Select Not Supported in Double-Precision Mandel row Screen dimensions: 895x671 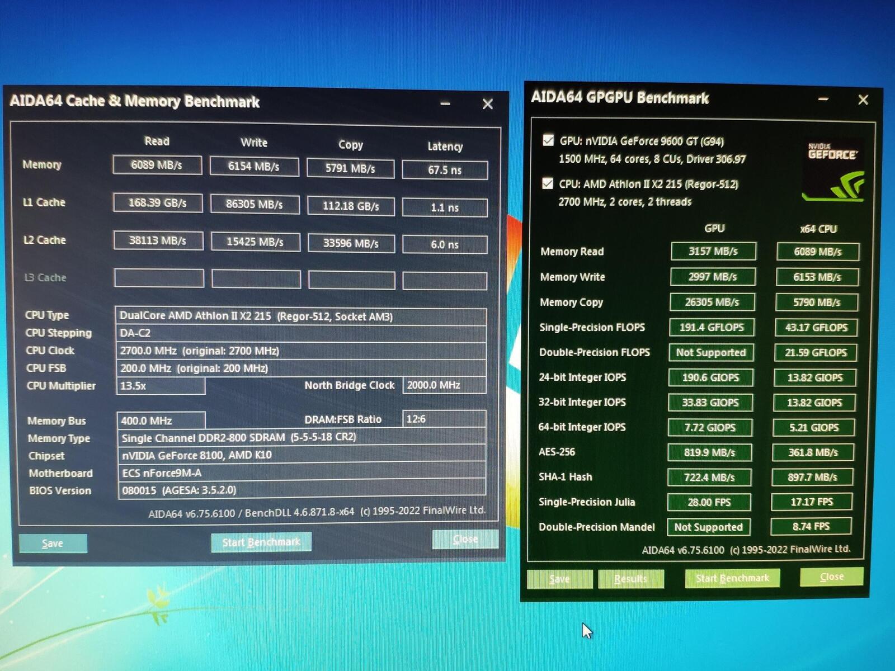[708, 527]
